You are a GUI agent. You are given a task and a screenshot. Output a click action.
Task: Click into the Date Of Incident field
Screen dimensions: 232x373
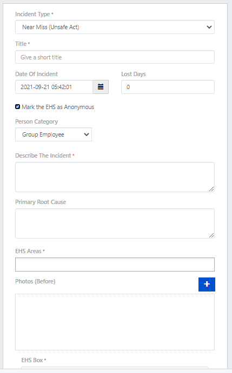coord(54,87)
